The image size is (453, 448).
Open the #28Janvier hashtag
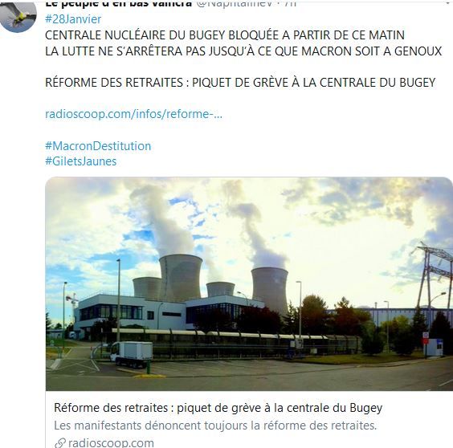coord(73,19)
